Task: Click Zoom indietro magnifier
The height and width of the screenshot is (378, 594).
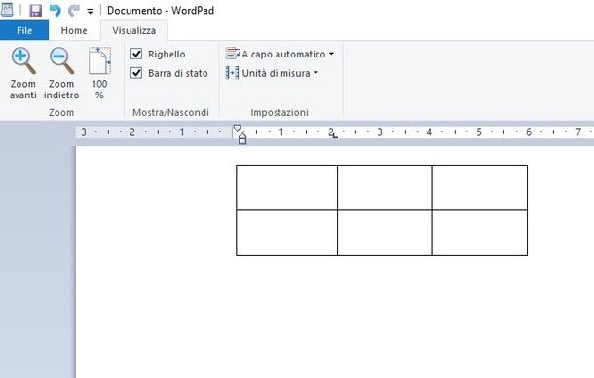Action: click(x=61, y=73)
